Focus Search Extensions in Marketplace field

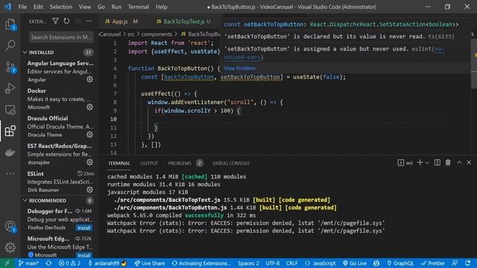(x=61, y=37)
